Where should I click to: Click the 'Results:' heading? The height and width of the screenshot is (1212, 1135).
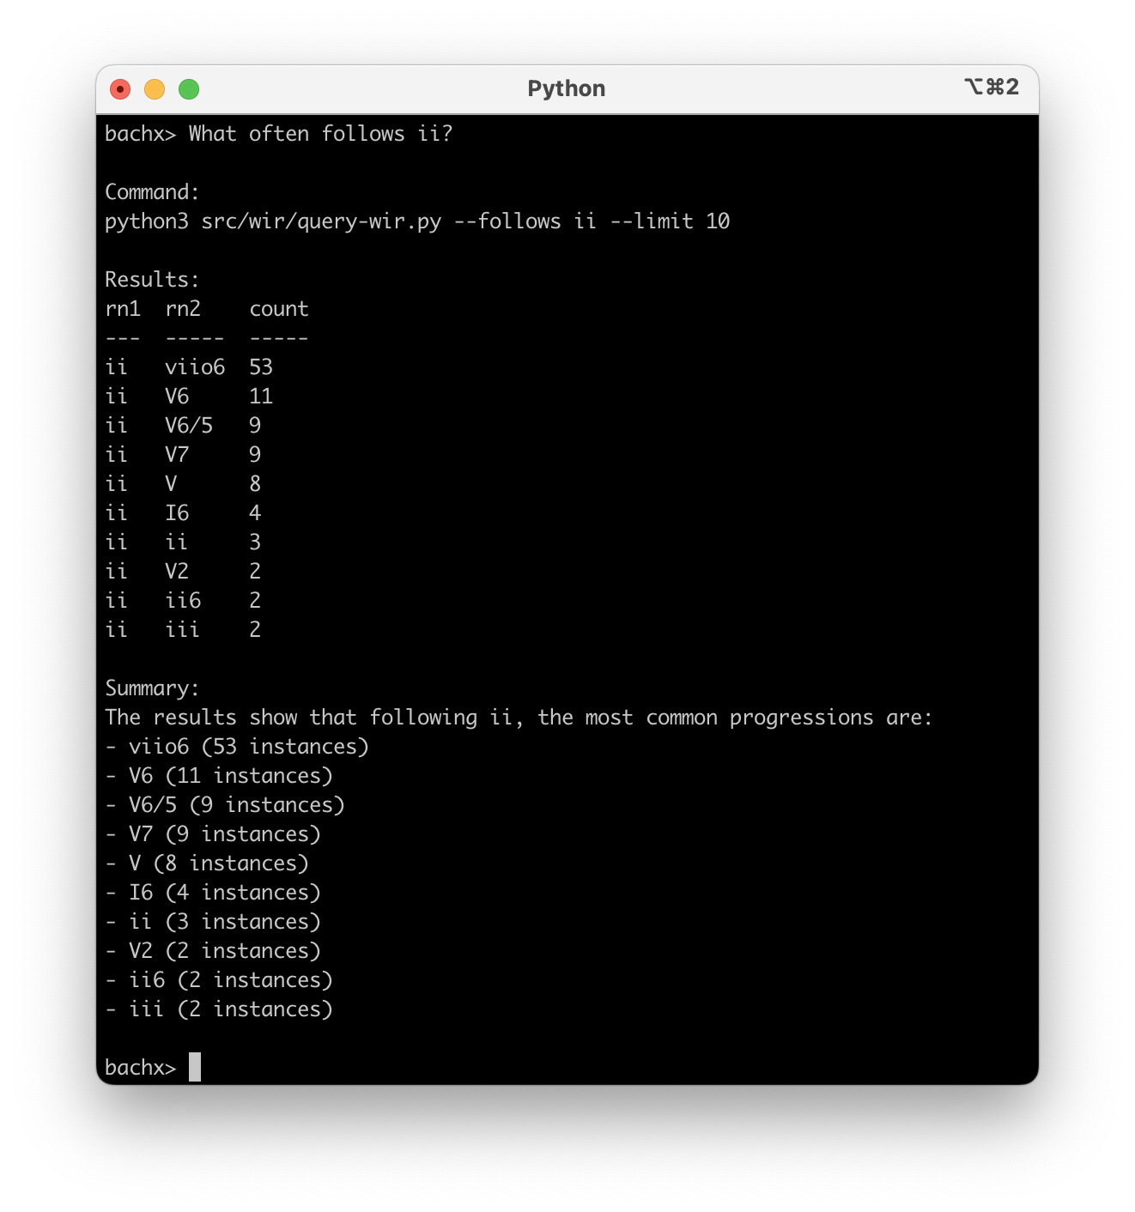coord(152,280)
